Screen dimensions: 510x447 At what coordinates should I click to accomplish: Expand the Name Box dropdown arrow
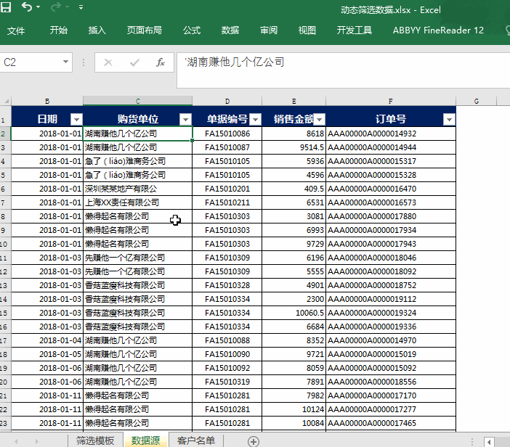tap(65, 62)
